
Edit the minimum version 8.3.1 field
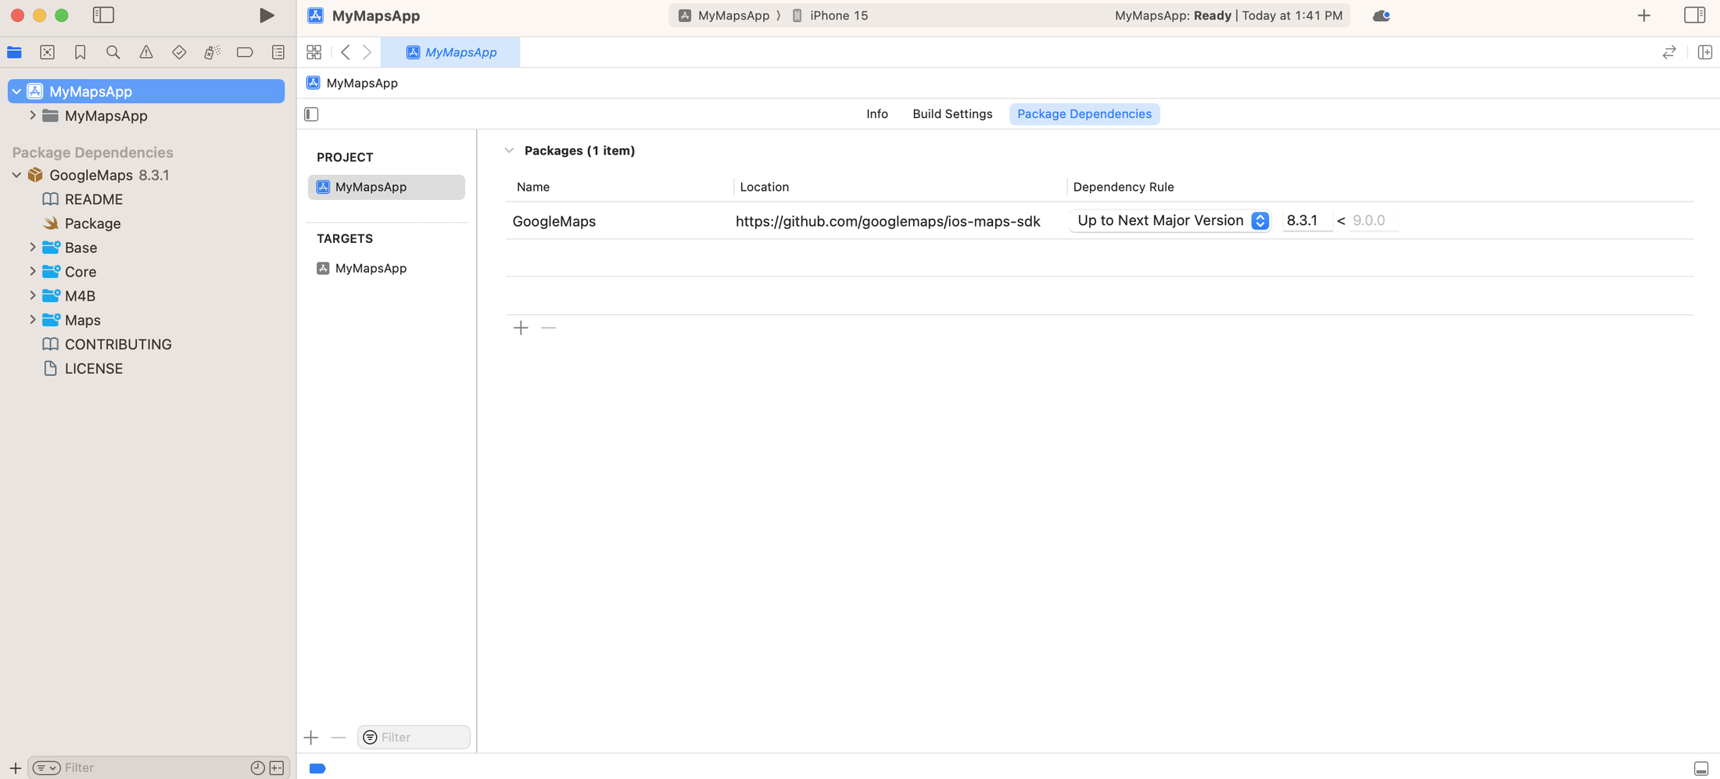[x=1307, y=221]
